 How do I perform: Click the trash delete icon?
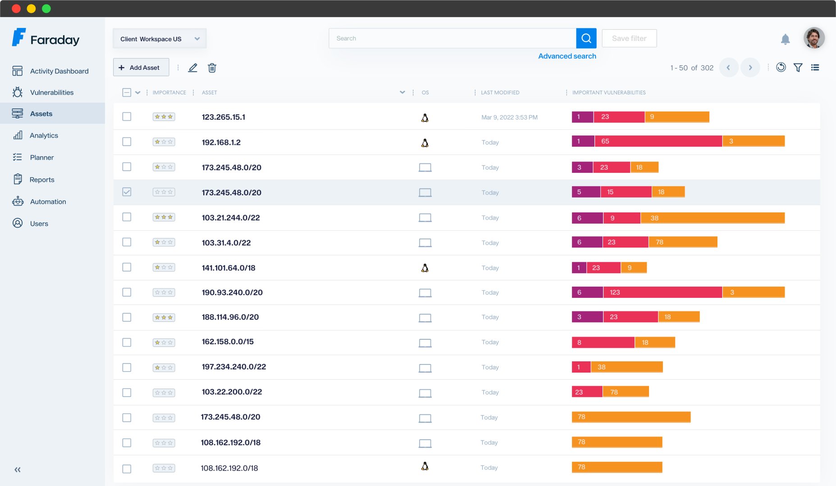click(x=212, y=68)
